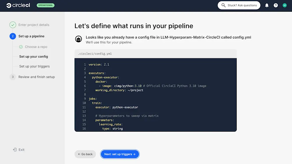Click the green checkmark beside Enter project details

(13, 25)
